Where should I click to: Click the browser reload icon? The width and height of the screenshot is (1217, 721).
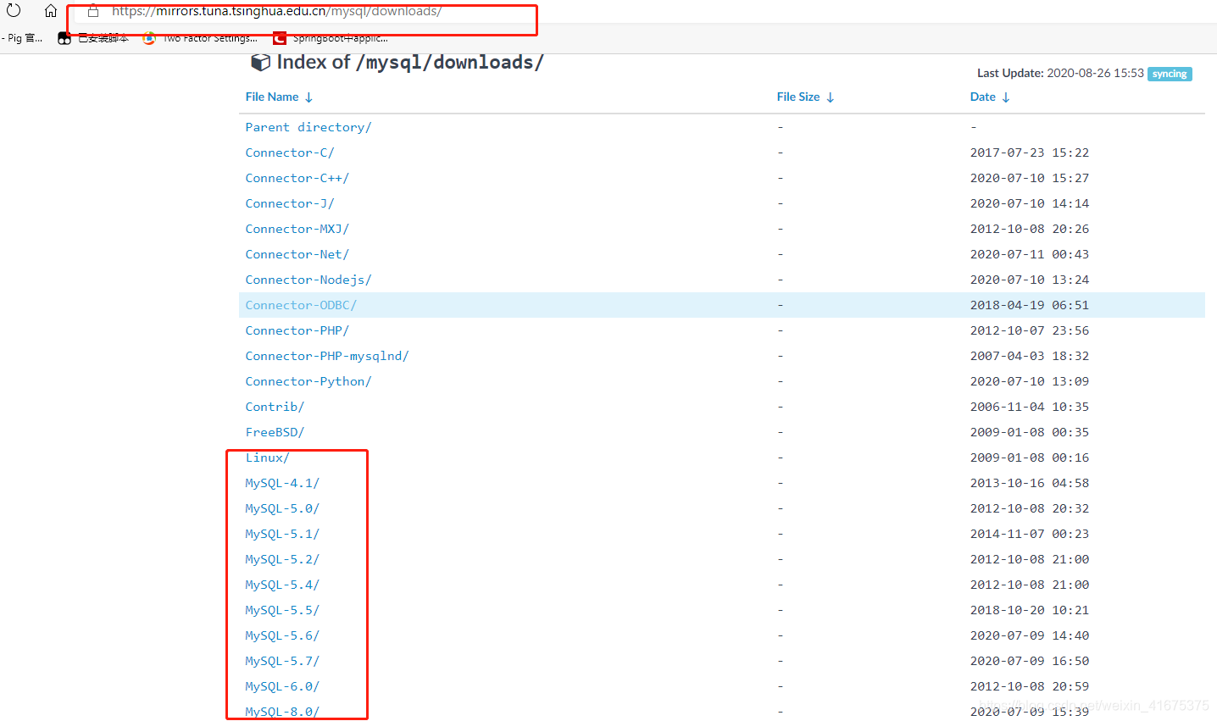click(14, 10)
